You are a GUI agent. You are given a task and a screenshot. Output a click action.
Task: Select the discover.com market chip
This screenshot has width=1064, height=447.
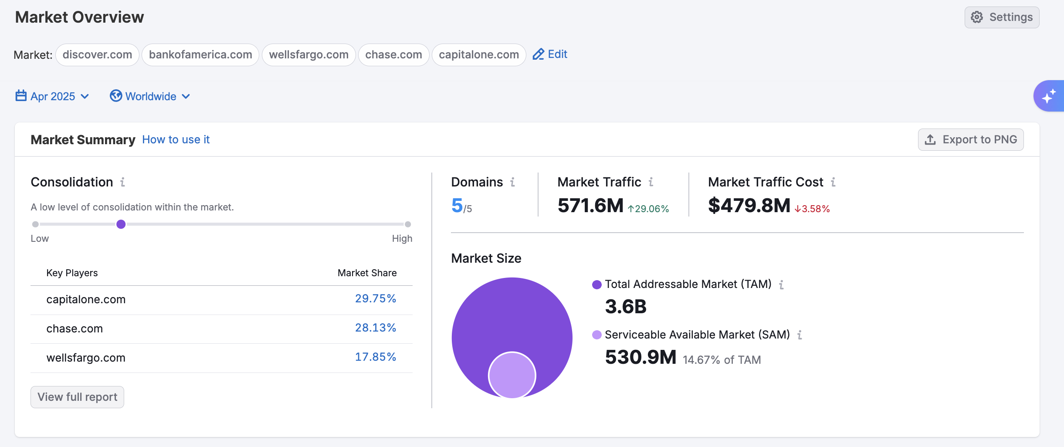(97, 55)
